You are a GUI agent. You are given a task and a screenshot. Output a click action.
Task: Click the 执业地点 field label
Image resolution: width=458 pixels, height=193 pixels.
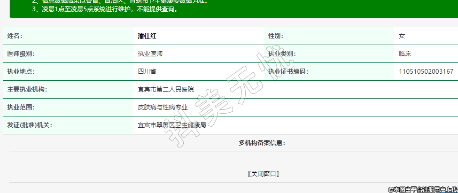pos(21,71)
